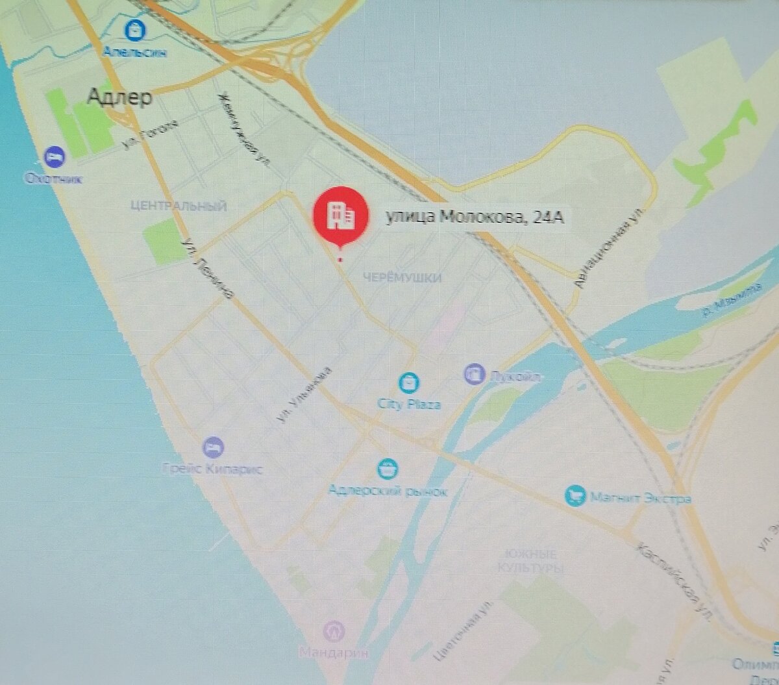Click the Охотник hotel bed icon

point(55,156)
